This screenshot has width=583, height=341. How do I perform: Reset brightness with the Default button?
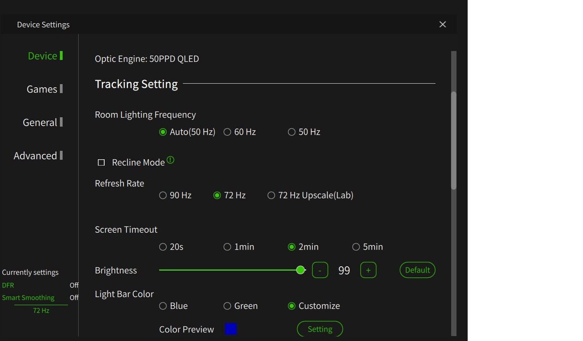[x=418, y=270]
